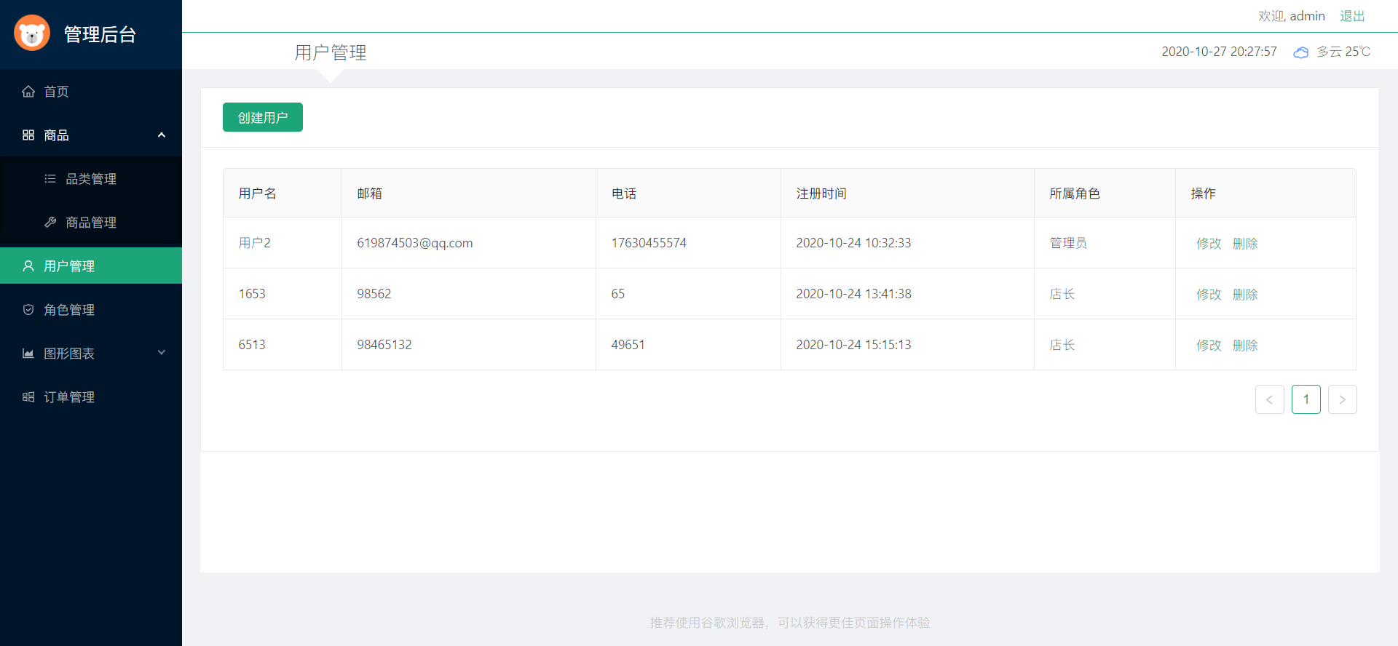The width and height of the screenshot is (1398, 646).
Task: Click the grid icon beside 商品
Action: (28, 135)
